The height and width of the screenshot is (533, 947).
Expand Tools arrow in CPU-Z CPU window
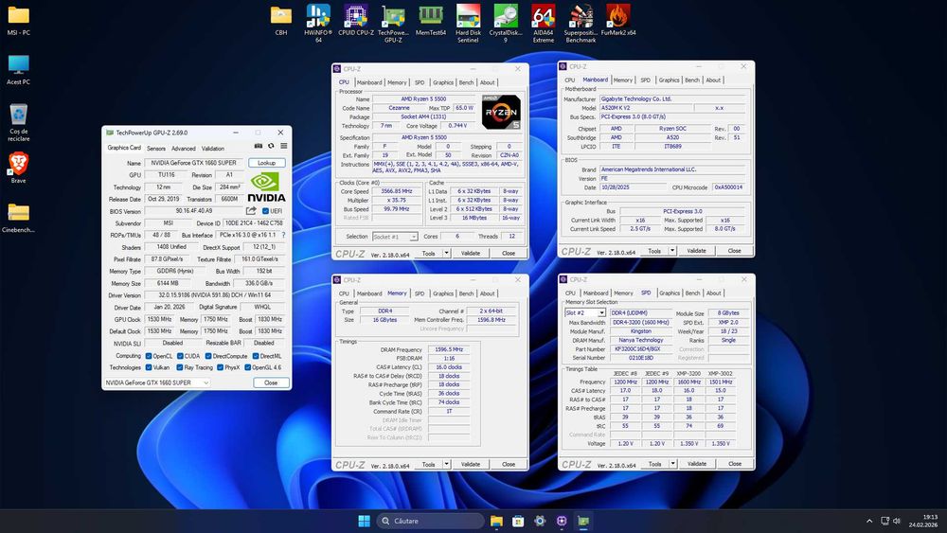coord(446,254)
